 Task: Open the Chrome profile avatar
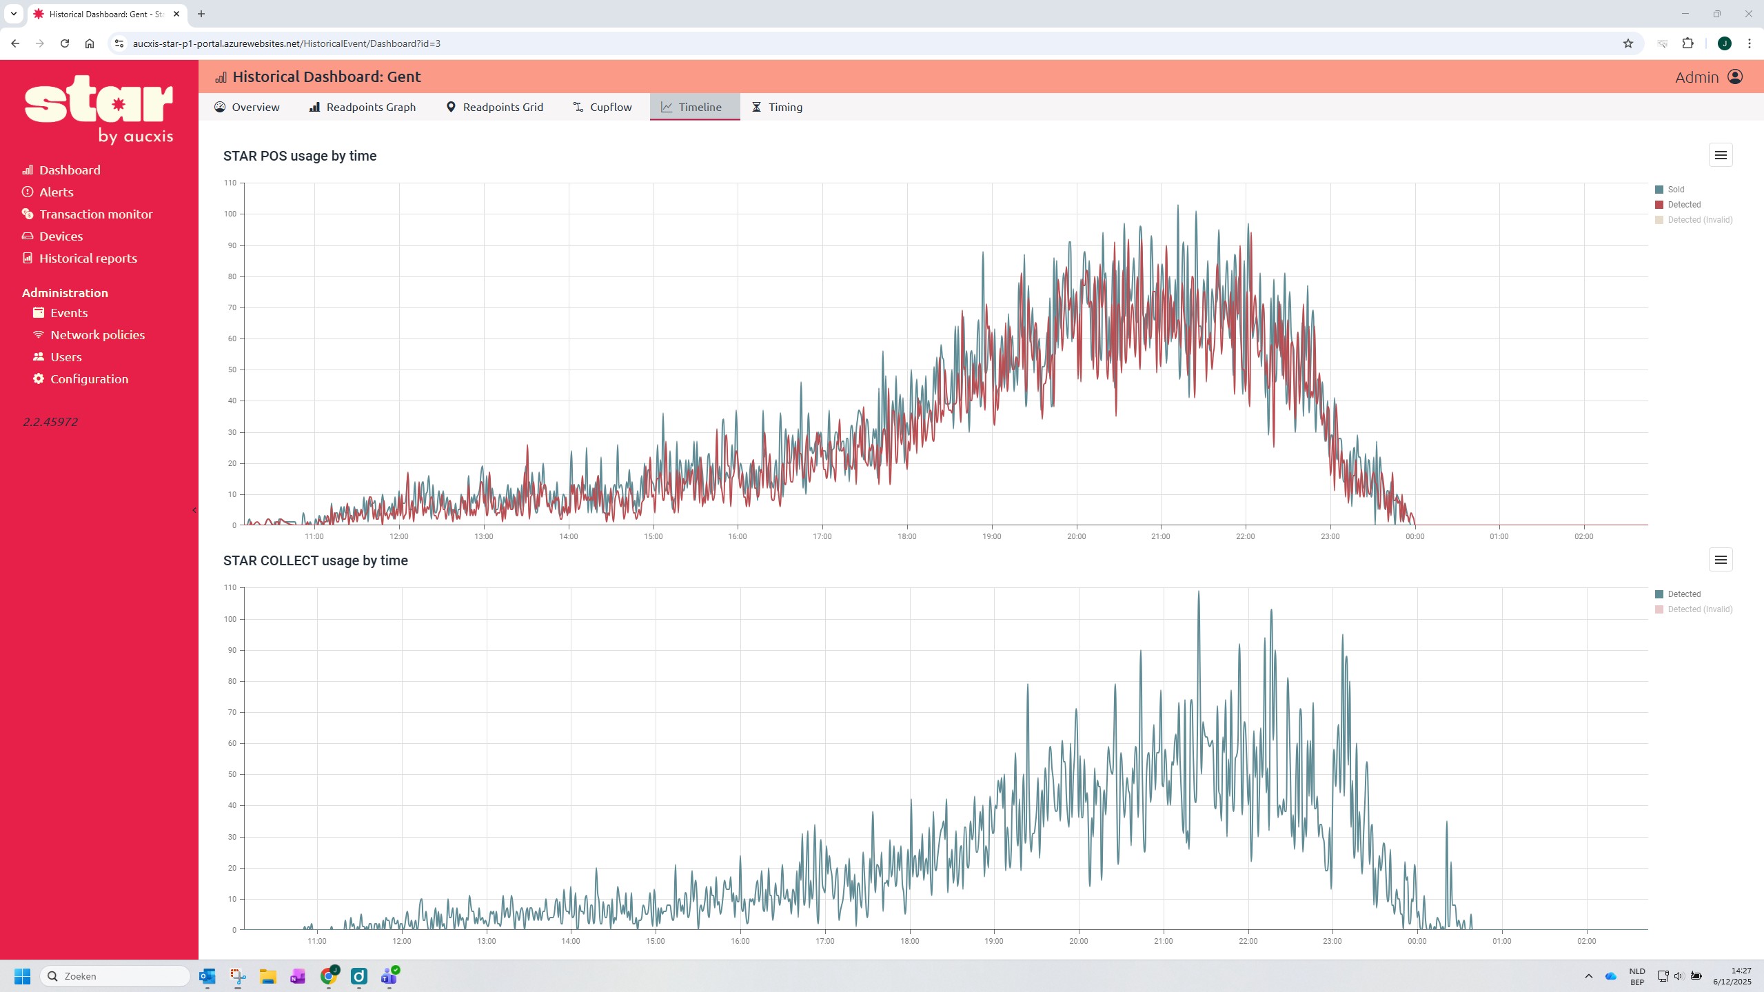1725,43
